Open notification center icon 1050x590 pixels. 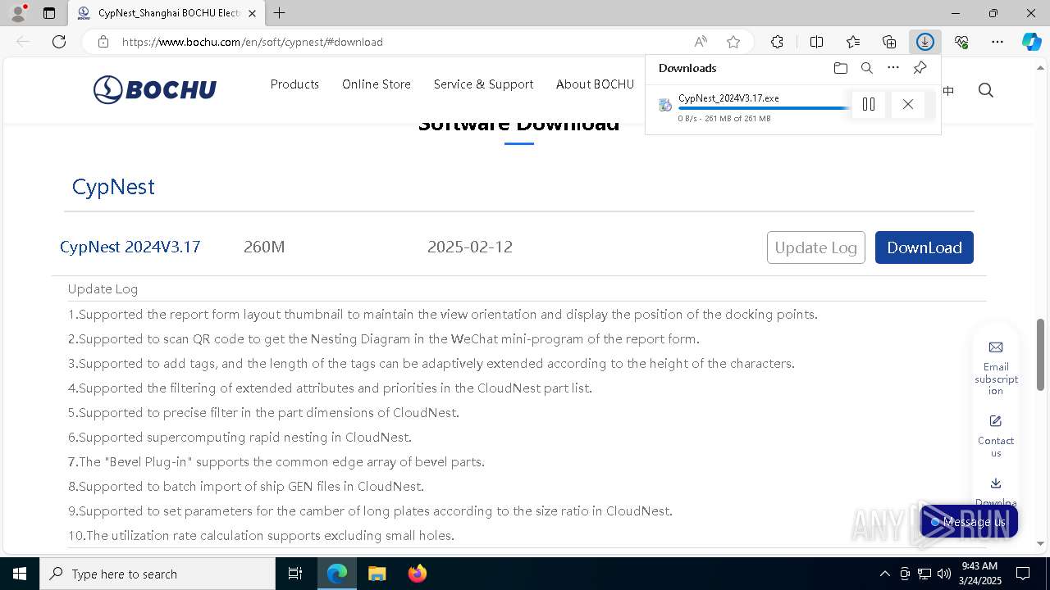[1023, 574]
